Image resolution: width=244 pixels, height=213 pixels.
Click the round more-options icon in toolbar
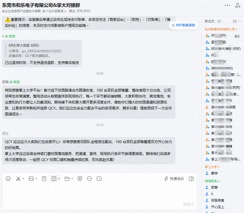(89, 179)
